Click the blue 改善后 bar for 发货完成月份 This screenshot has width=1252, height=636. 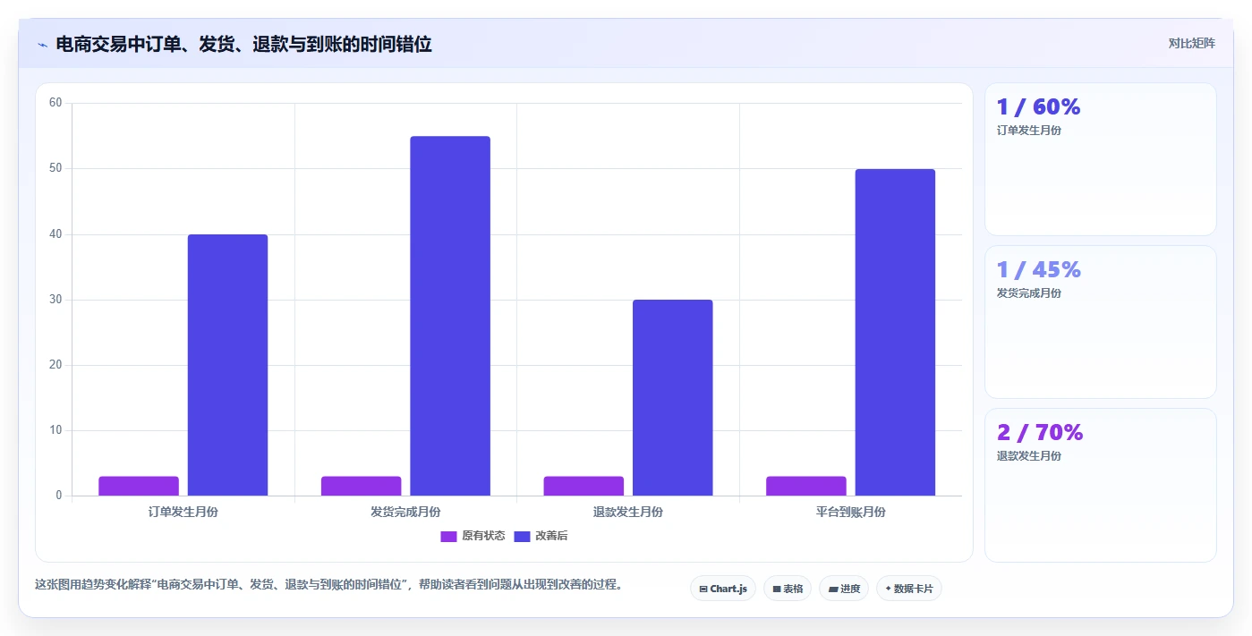(x=450, y=316)
